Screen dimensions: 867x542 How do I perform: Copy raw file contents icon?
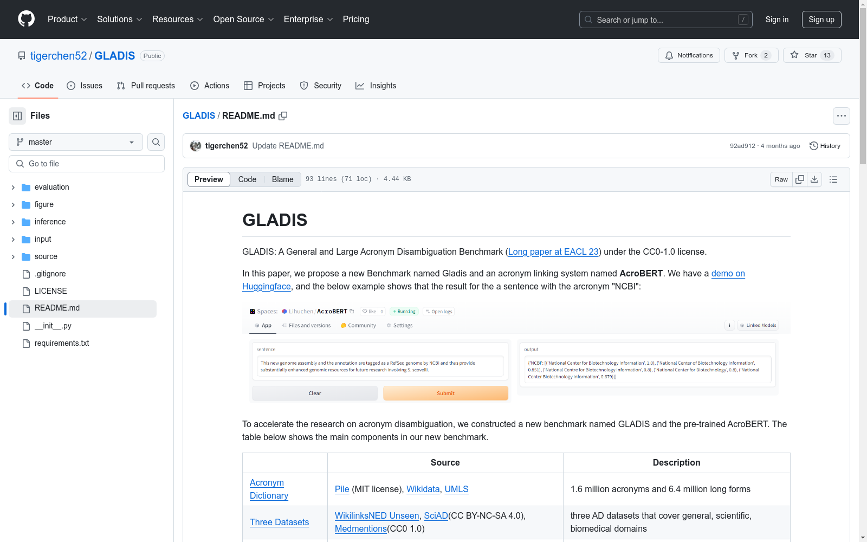(800, 179)
